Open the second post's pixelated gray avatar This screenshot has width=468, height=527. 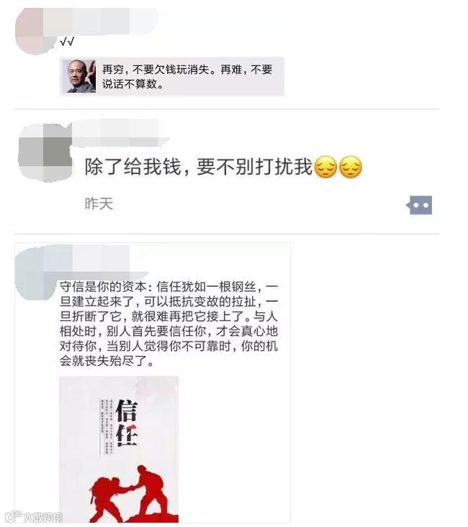(x=45, y=152)
